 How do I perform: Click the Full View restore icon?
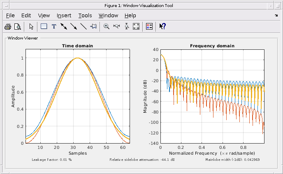(136, 26)
